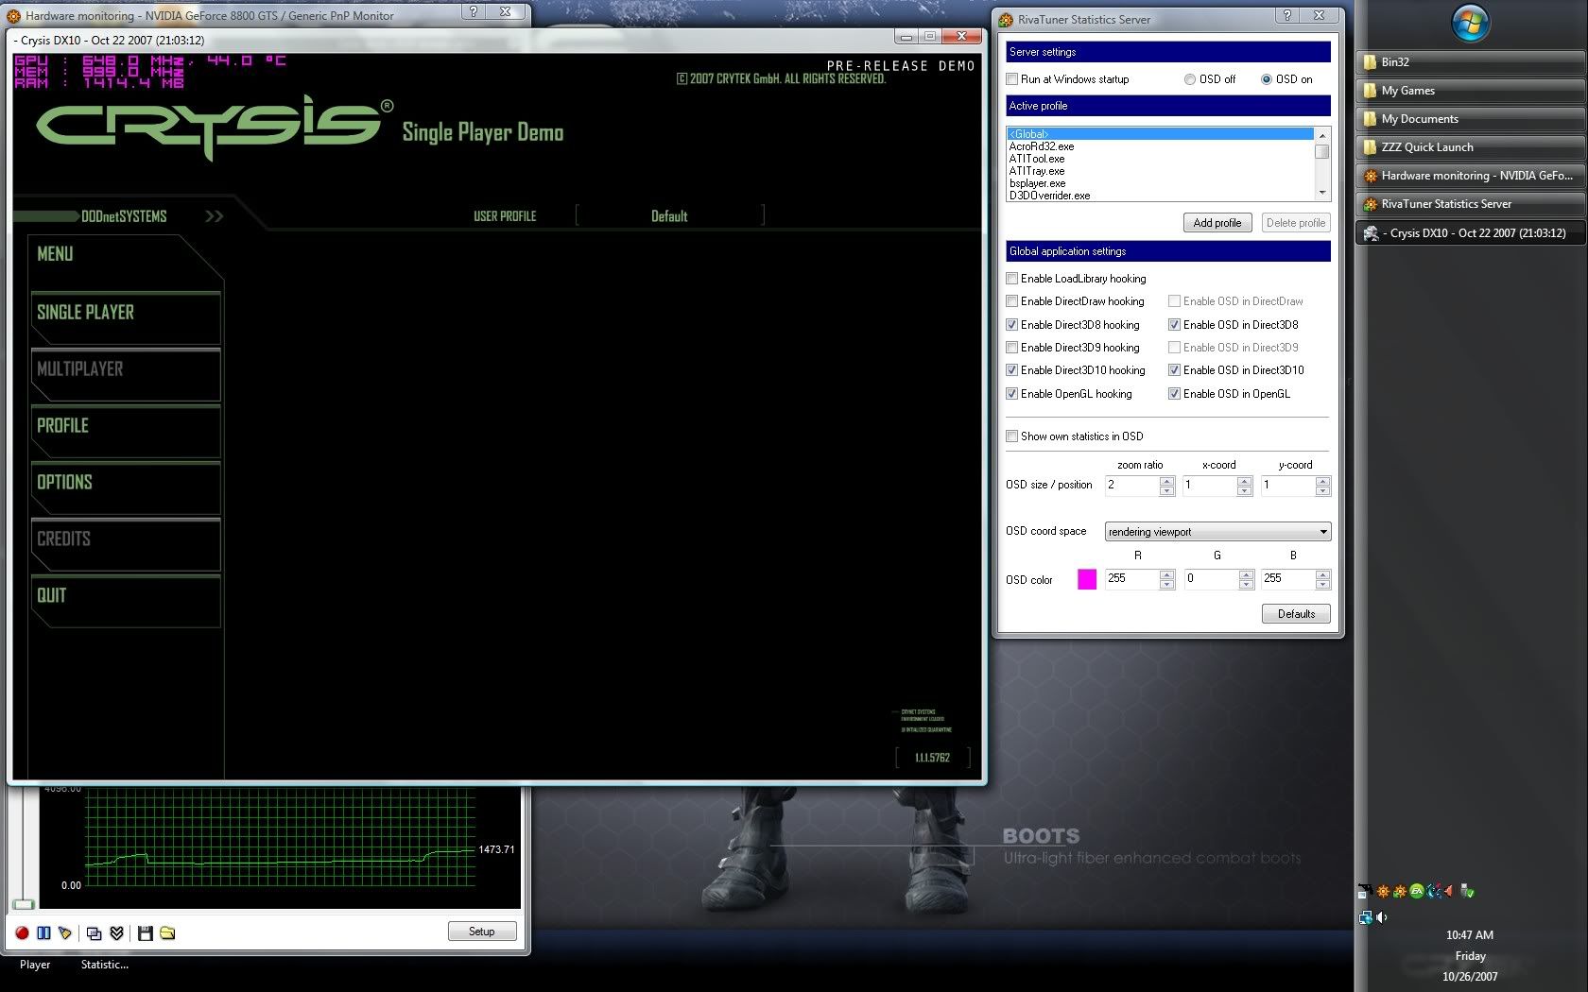Screen dimensions: 1588x992
Task: Click the help question mark in Hardware monitoring title bar
Action: click(474, 11)
